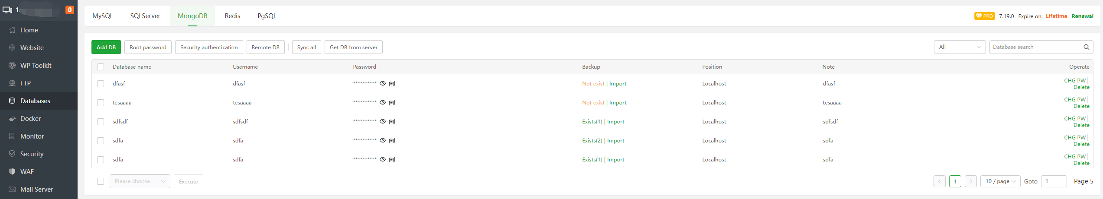The width and height of the screenshot is (1103, 199).
Task: Expand the Please choose batch dropdown
Action: tap(140, 181)
